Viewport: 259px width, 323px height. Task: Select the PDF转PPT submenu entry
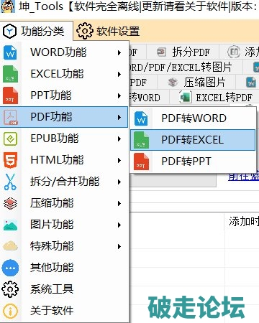point(193,161)
